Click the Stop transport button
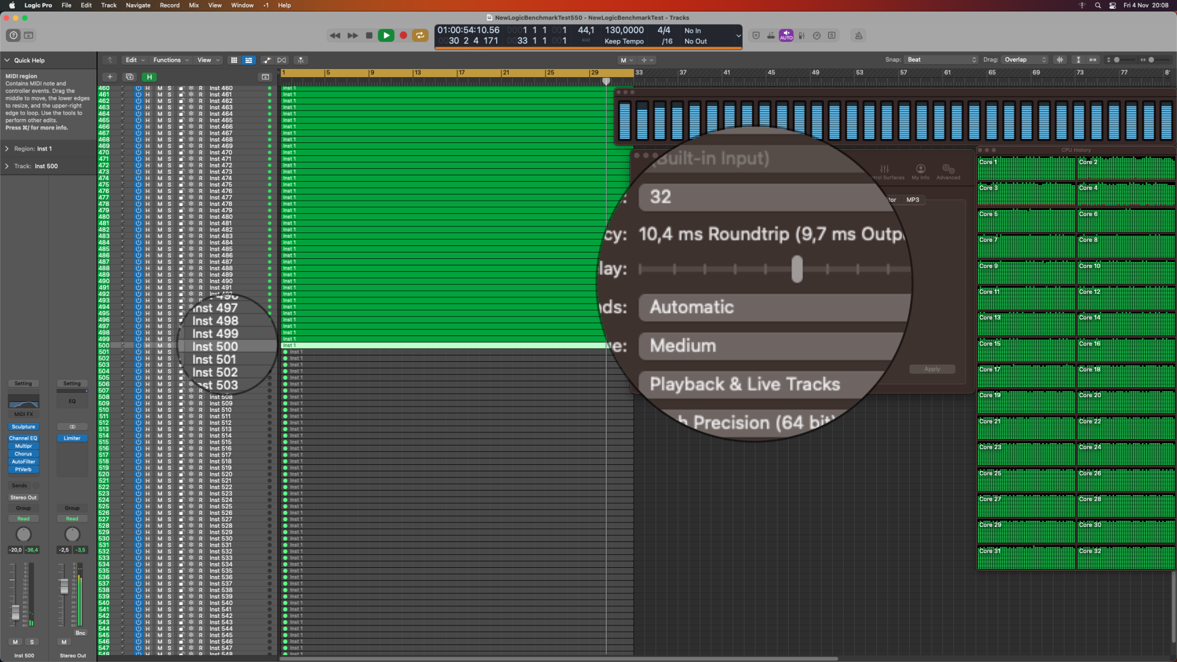Viewport: 1177px width, 662px height. 369,35
